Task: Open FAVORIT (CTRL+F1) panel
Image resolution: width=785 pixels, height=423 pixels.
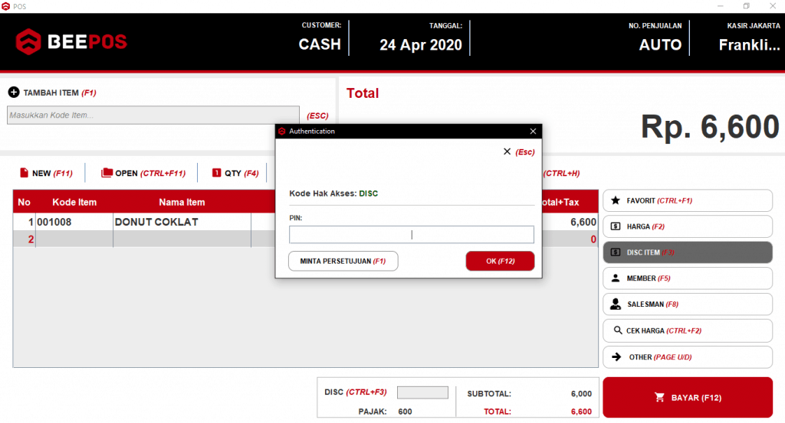Action: click(688, 200)
